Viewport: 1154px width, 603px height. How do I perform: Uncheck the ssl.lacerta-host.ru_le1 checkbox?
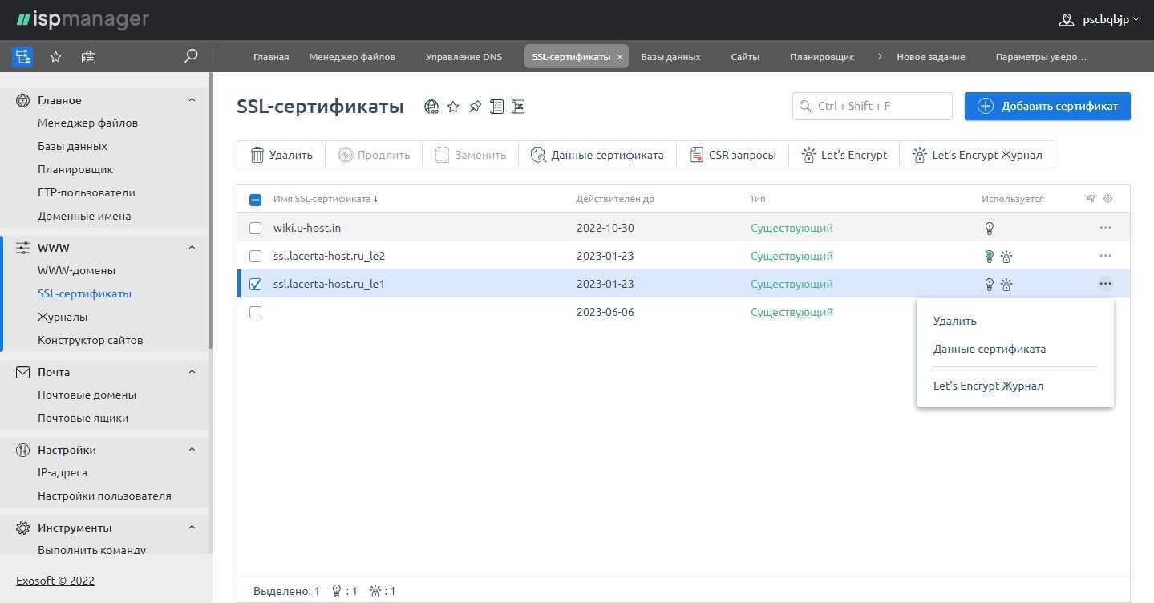point(255,284)
